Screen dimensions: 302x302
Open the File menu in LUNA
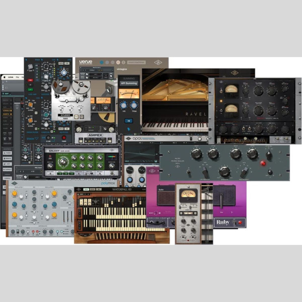tap(17, 77)
